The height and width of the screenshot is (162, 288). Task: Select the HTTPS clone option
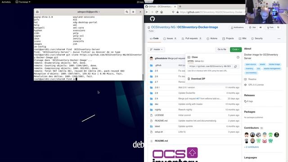[x=190, y=61]
